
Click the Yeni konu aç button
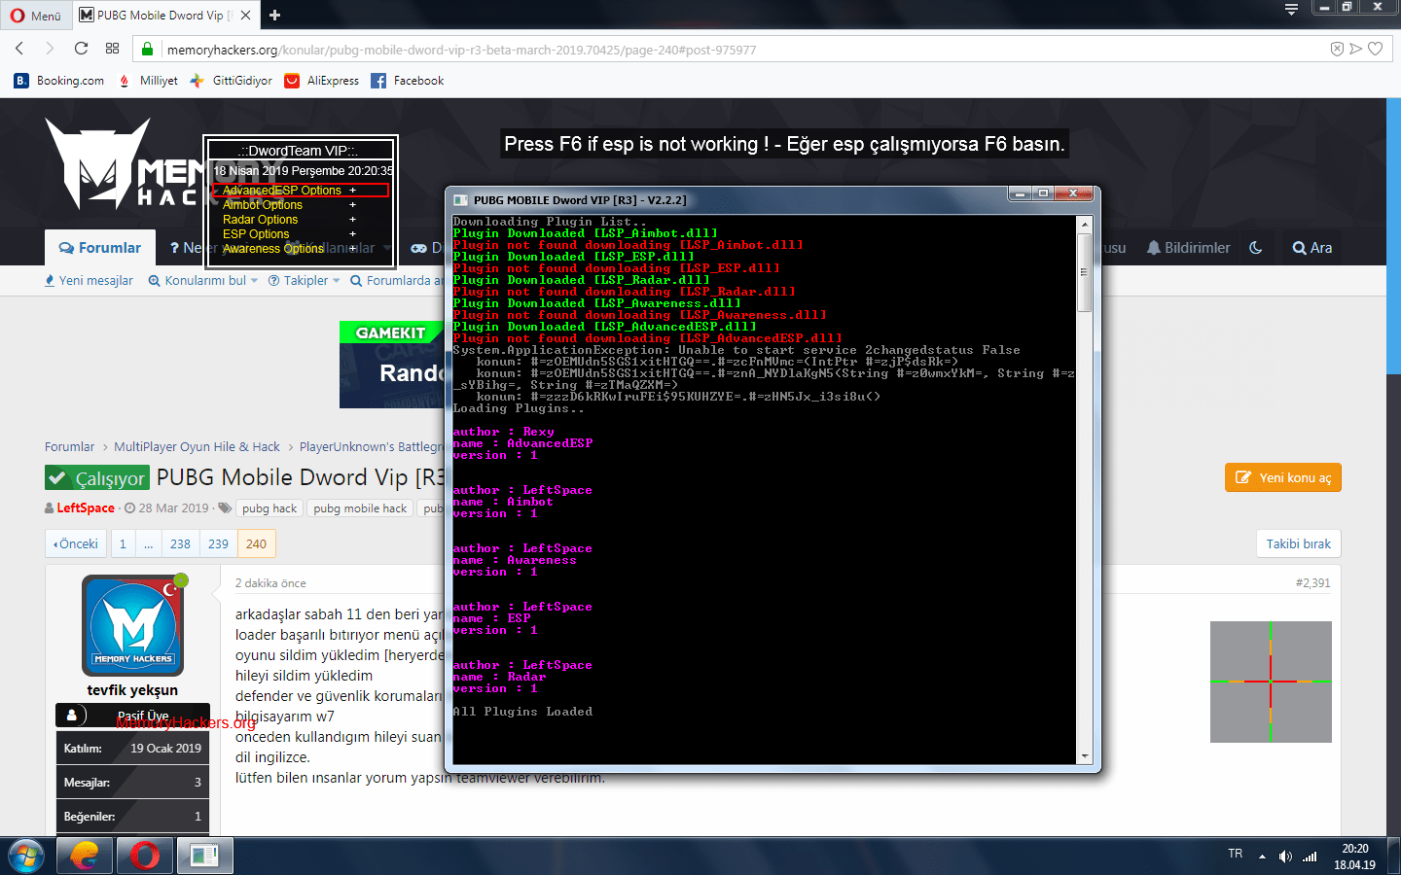coord(1282,477)
